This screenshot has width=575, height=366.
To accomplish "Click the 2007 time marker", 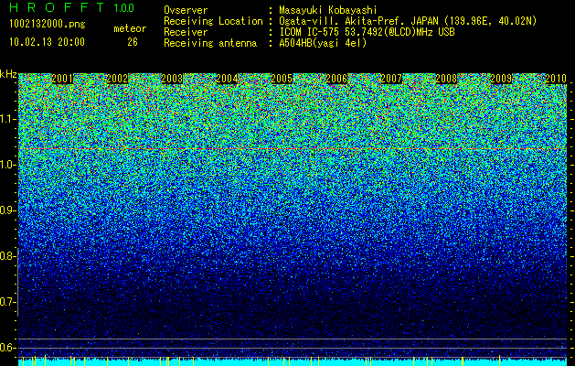I will (x=391, y=79).
